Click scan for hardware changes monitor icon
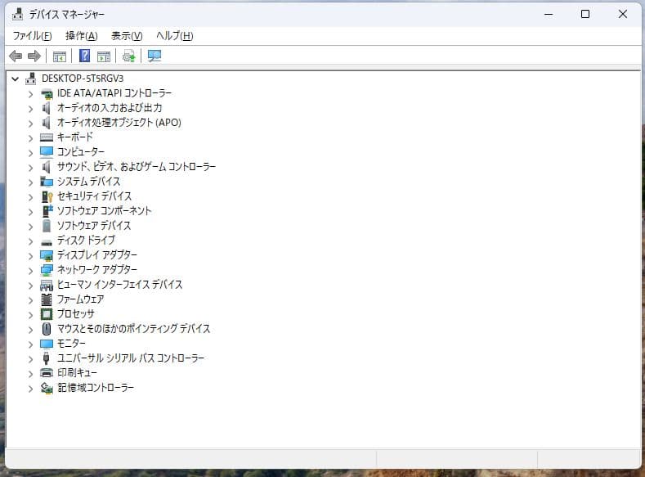 pos(155,56)
